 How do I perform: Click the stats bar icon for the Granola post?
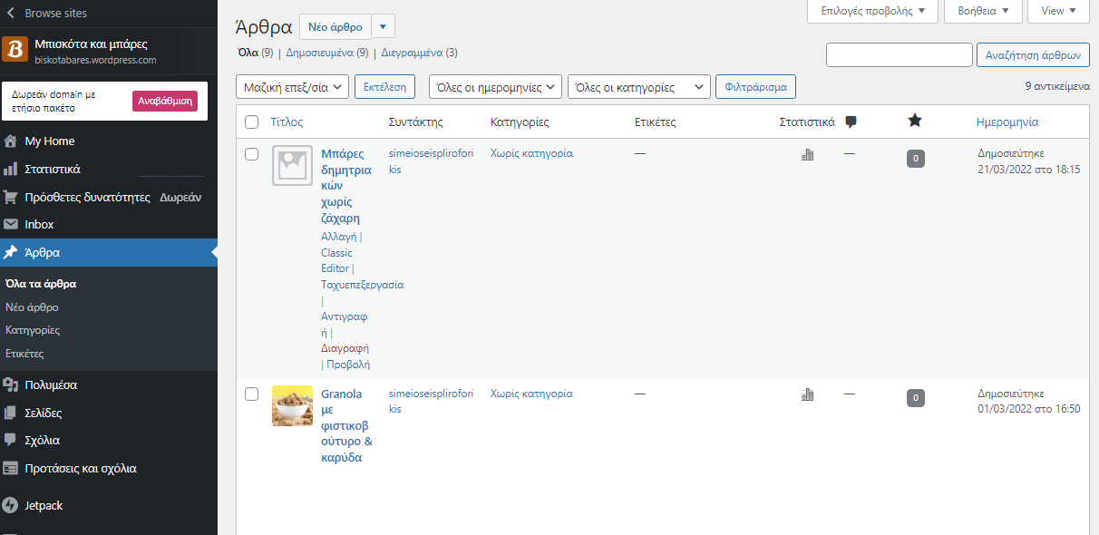[x=807, y=394]
